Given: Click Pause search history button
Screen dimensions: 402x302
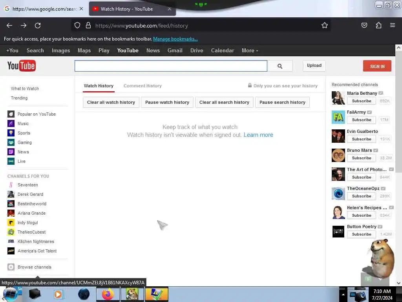Looking at the screenshot, I should (x=282, y=102).
